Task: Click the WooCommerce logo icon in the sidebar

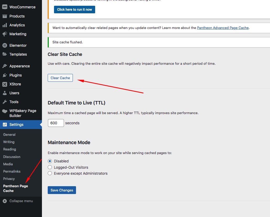Action: (x=5, y=7)
